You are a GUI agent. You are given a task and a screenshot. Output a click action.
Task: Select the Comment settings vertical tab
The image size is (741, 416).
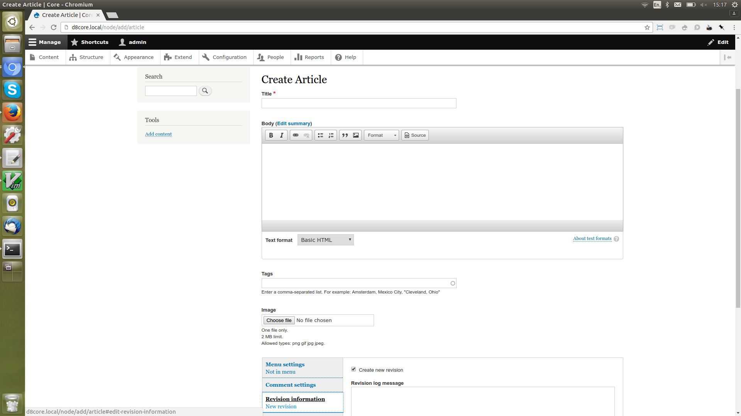[x=303, y=385]
